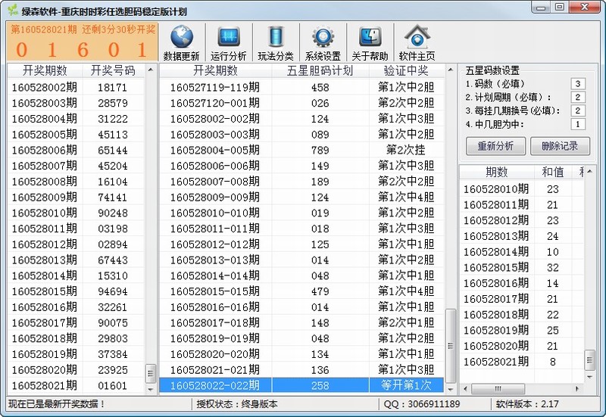The image size is (606, 417).
Task: Click the green leaf app icon in title bar
Action: pos(11,11)
